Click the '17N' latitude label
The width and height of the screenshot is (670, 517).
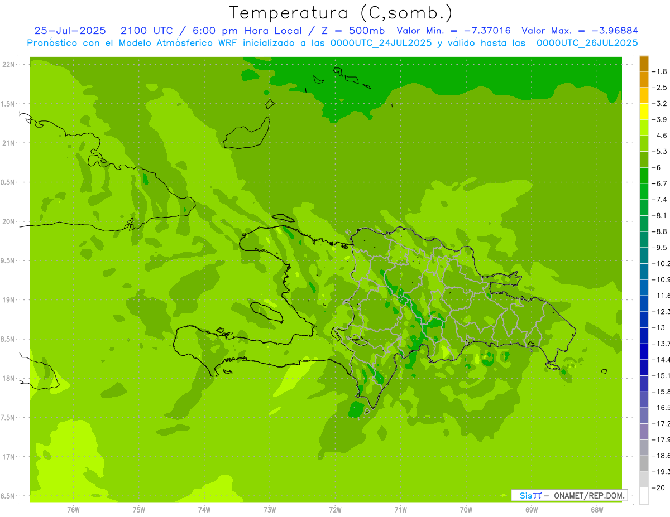pos(9,457)
